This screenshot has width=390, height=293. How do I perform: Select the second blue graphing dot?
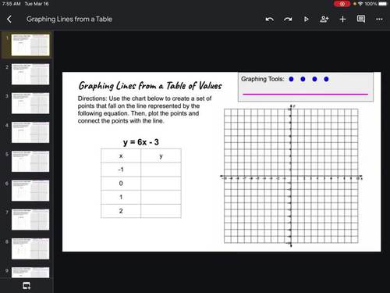pos(303,79)
